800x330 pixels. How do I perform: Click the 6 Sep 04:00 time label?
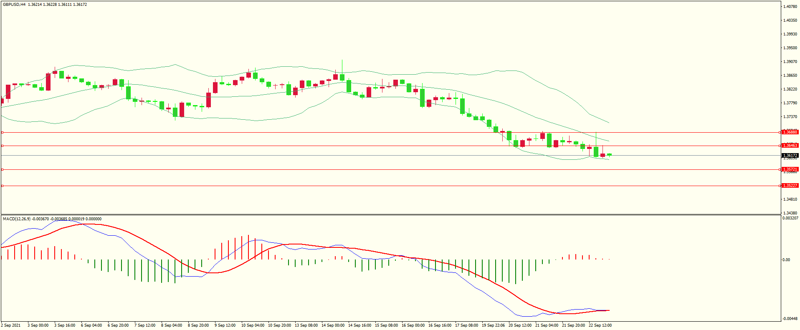91,325
